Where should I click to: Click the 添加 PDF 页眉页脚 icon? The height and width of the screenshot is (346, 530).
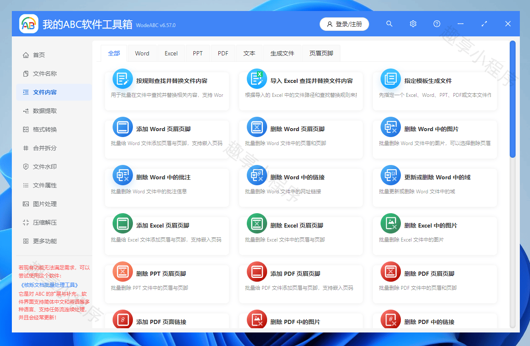[x=257, y=272]
